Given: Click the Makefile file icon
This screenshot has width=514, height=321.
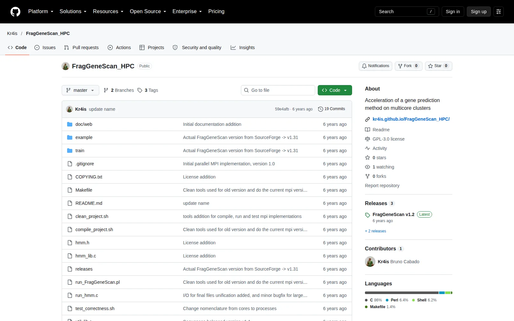Looking at the screenshot, I should click(70, 190).
